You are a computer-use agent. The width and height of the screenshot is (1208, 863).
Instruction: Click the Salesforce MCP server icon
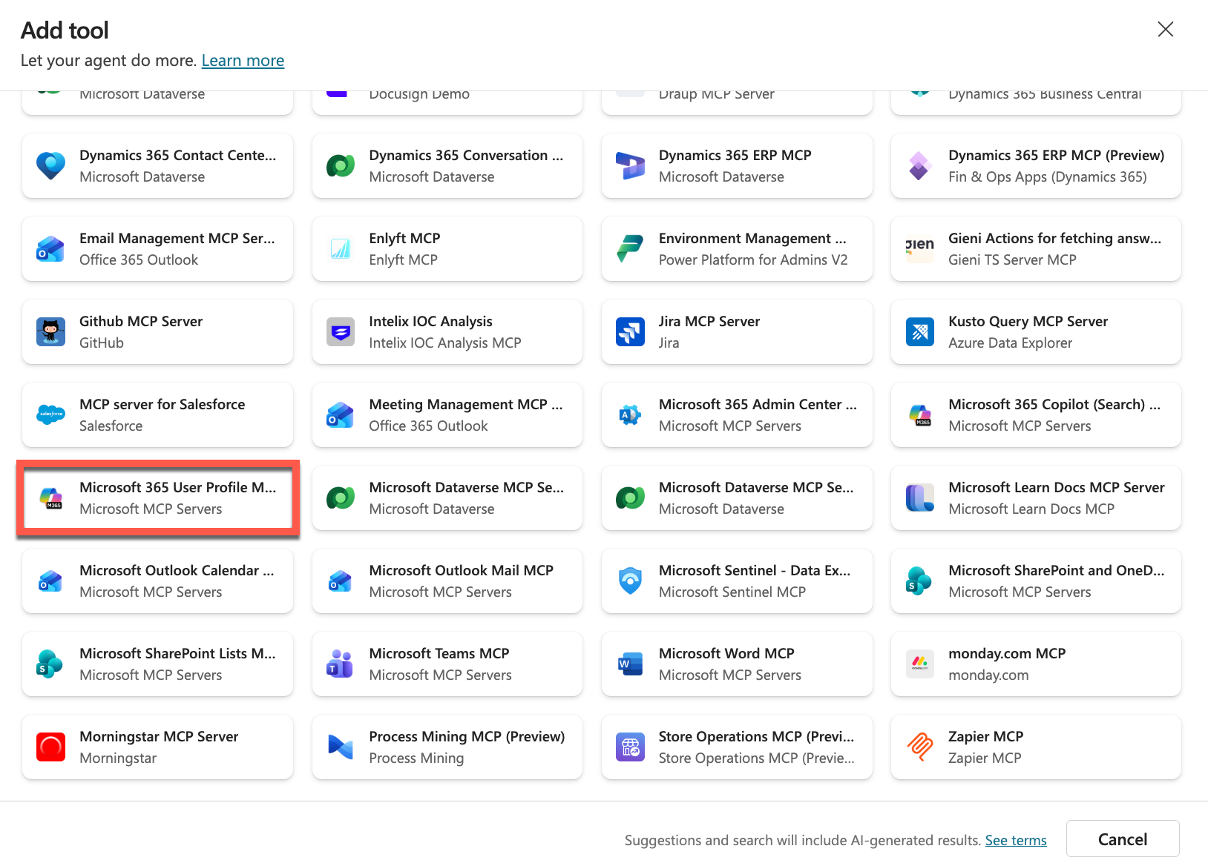[50, 414]
